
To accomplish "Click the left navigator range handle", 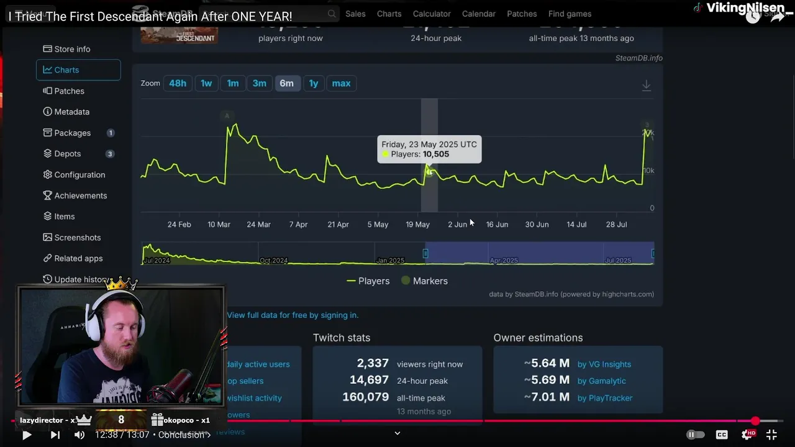I will click(425, 253).
